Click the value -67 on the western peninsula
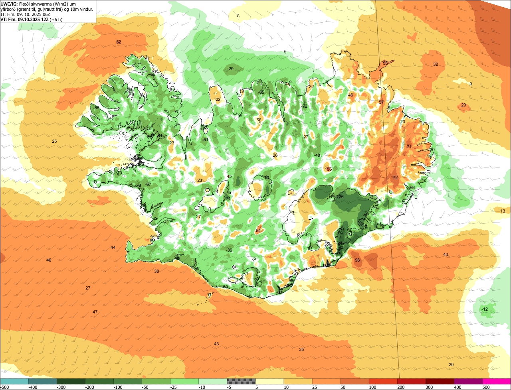Image resolution: width=511 pixels, height=390 pixels. point(148,185)
